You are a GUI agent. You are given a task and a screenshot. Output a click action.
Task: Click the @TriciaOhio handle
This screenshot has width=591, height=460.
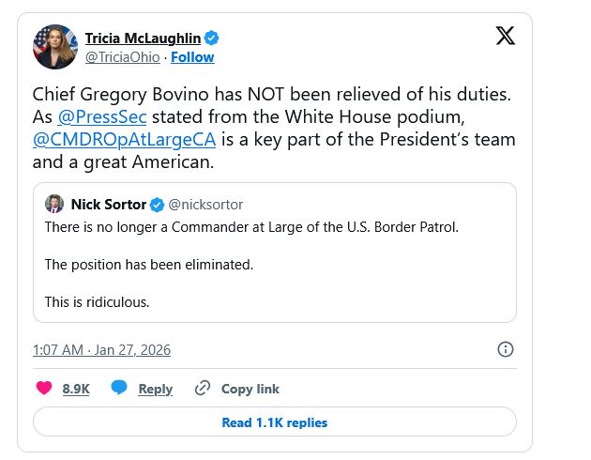[123, 57]
